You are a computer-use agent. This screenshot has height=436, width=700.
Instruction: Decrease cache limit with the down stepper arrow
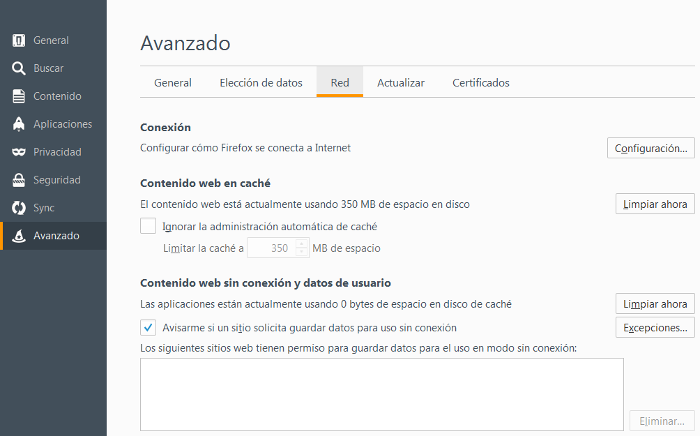pyautogui.click(x=301, y=250)
